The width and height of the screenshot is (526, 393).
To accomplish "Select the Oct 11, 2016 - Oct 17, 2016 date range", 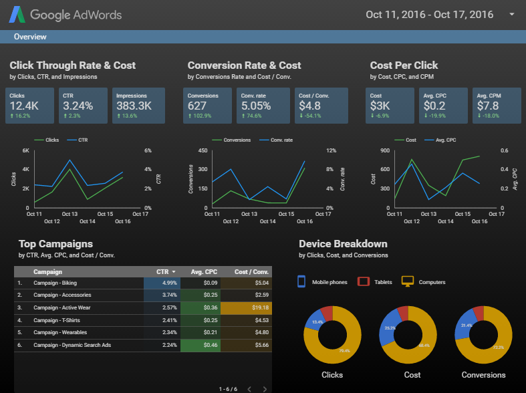I will point(429,15).
